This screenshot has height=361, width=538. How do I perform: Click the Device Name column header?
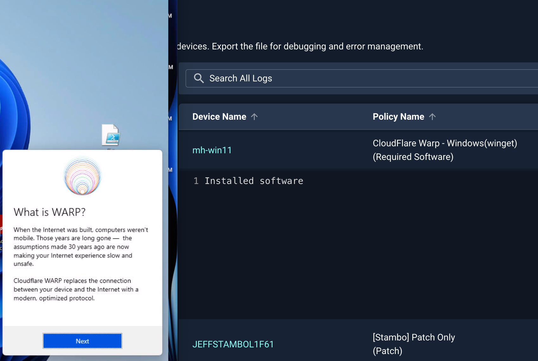pos(219,117)
